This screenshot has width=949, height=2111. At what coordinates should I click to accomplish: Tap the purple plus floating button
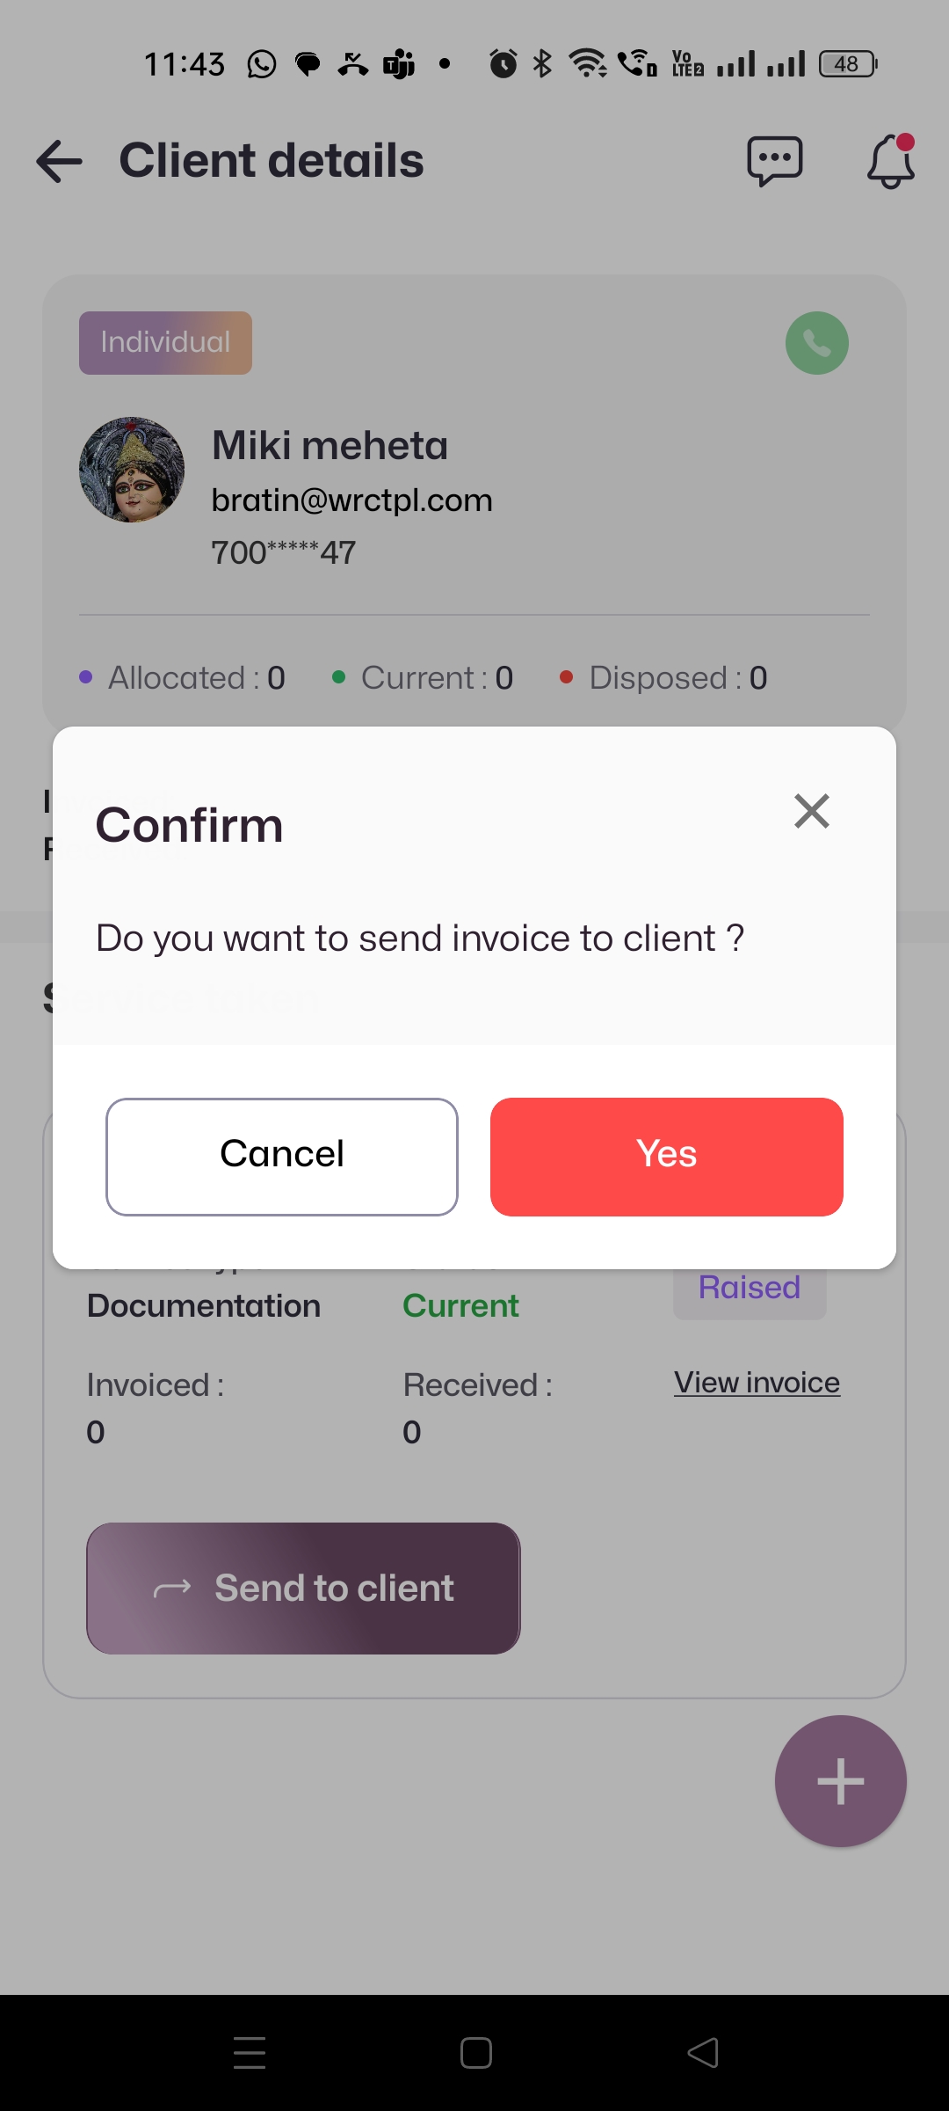click(x=840, y=1781)
